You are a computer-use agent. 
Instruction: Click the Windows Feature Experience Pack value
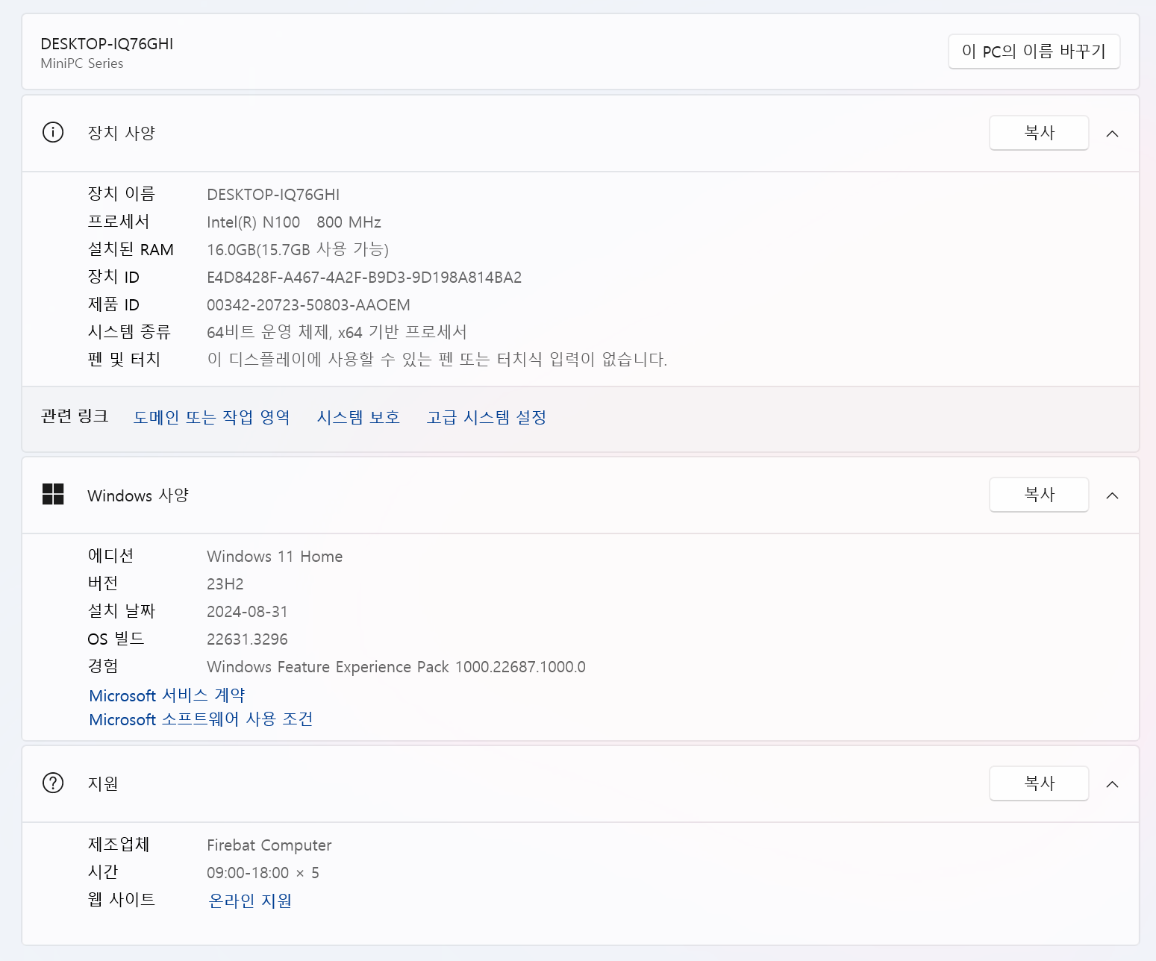(x=396, y=667)
